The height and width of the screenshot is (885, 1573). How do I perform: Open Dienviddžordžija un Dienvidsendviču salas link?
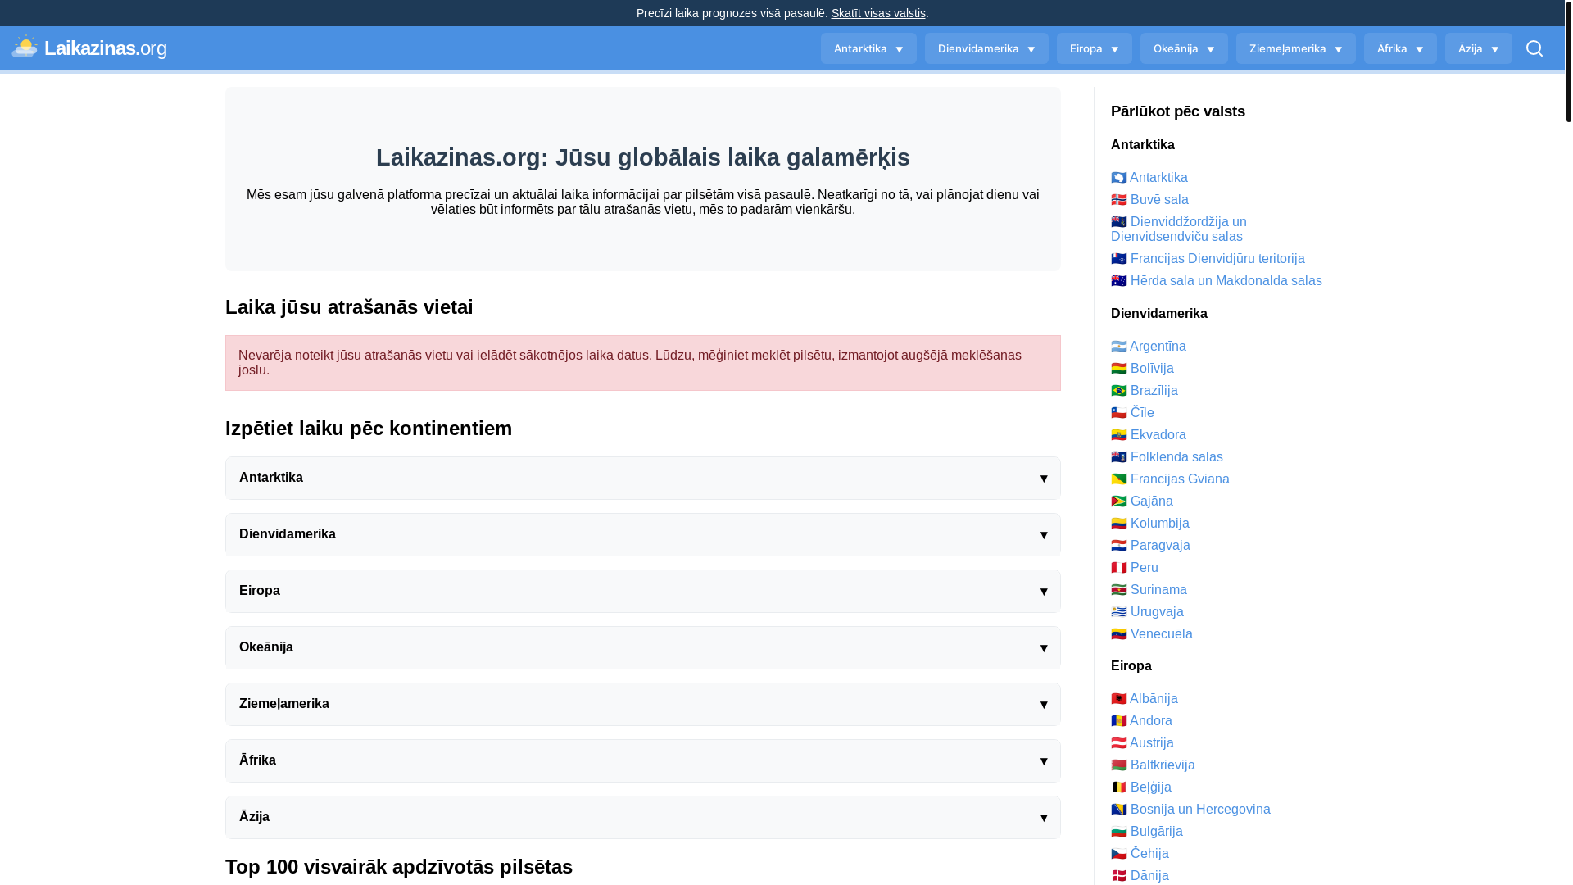(1179, 229)
